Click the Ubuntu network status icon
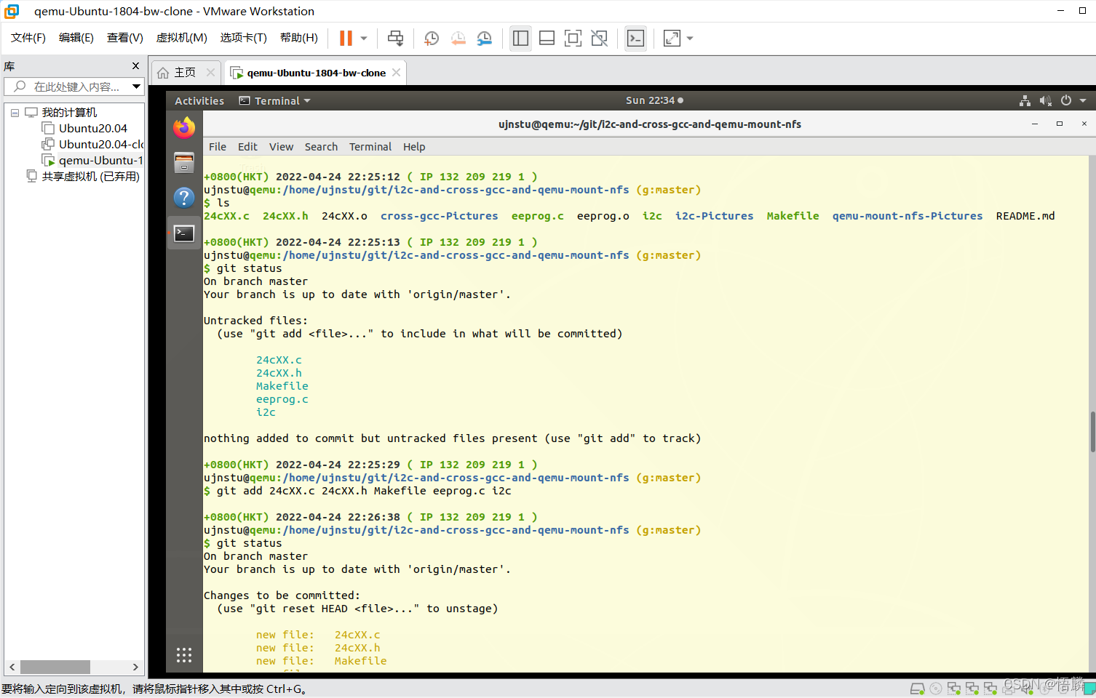 1025,101
